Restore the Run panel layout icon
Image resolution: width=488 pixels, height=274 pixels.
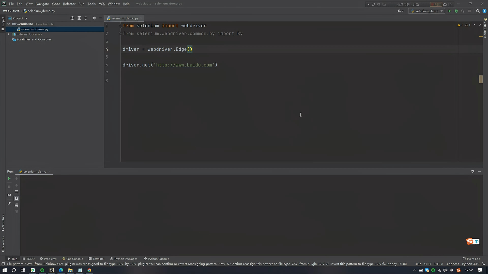(9, 195)
